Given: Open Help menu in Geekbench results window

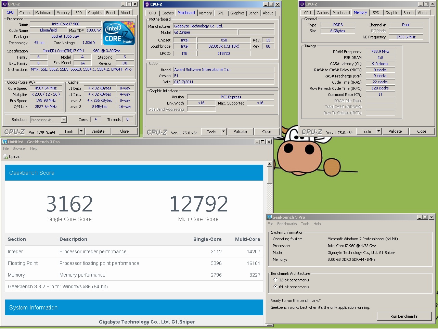Looking at the screenshot, I should (x=34, y=148).
